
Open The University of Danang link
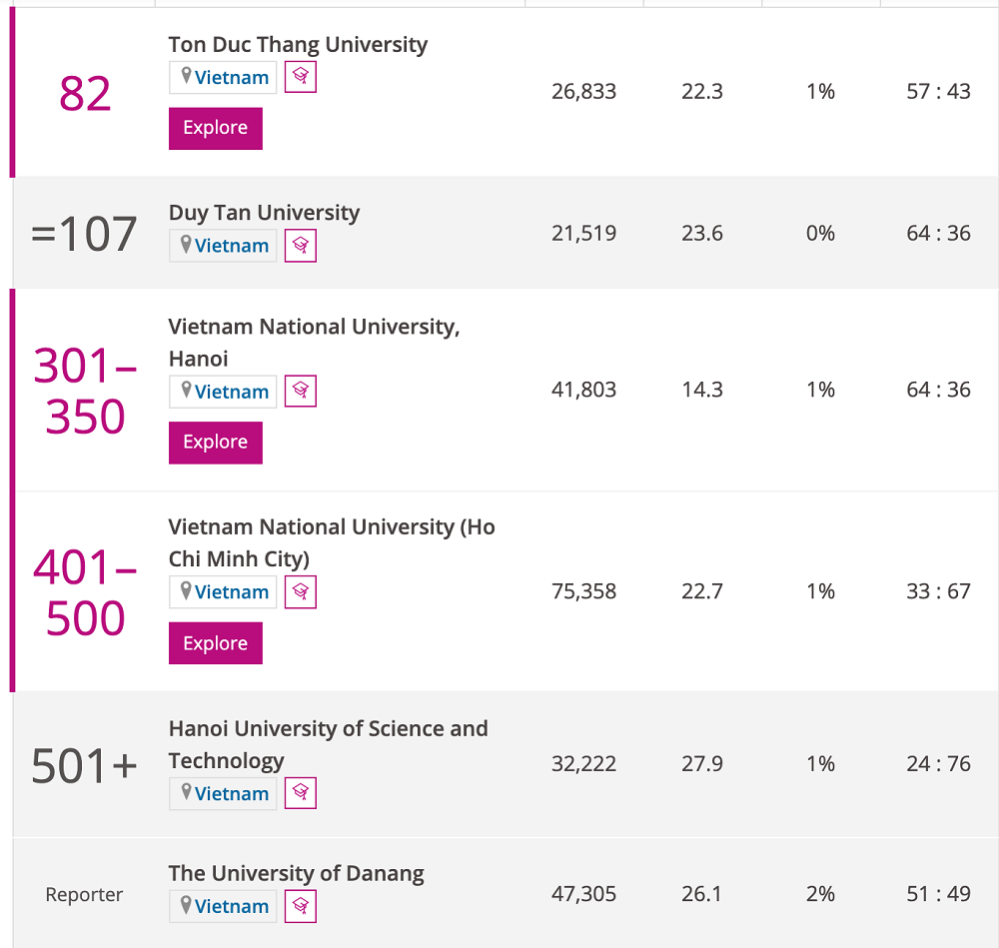(x=296, y=873)
